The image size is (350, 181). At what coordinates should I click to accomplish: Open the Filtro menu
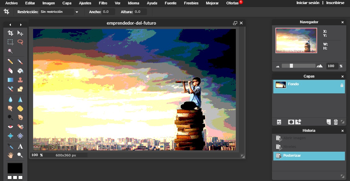click(103, 3)
